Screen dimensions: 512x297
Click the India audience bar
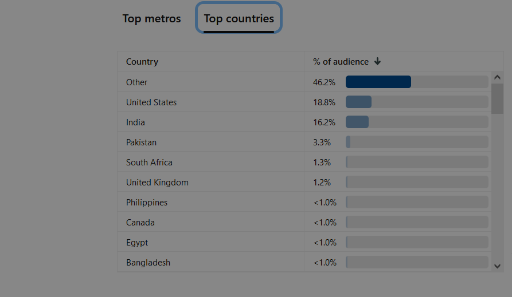pyautogui.click(x=417, y=122)
